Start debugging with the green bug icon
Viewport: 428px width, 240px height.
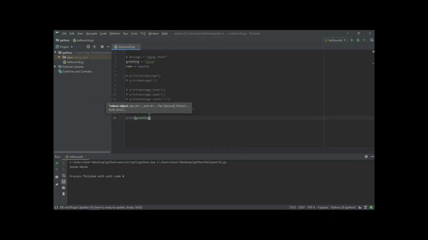358,40
